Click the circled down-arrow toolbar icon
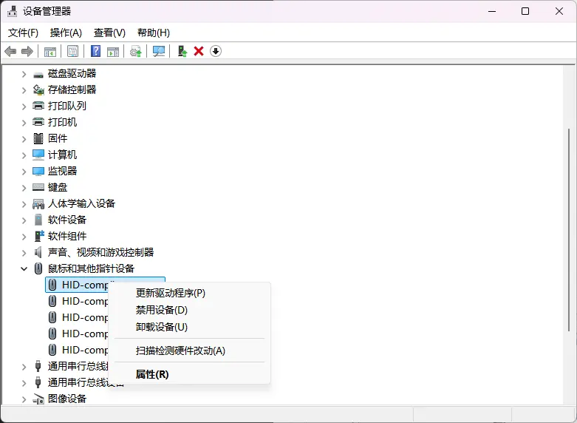 point(216,51)
